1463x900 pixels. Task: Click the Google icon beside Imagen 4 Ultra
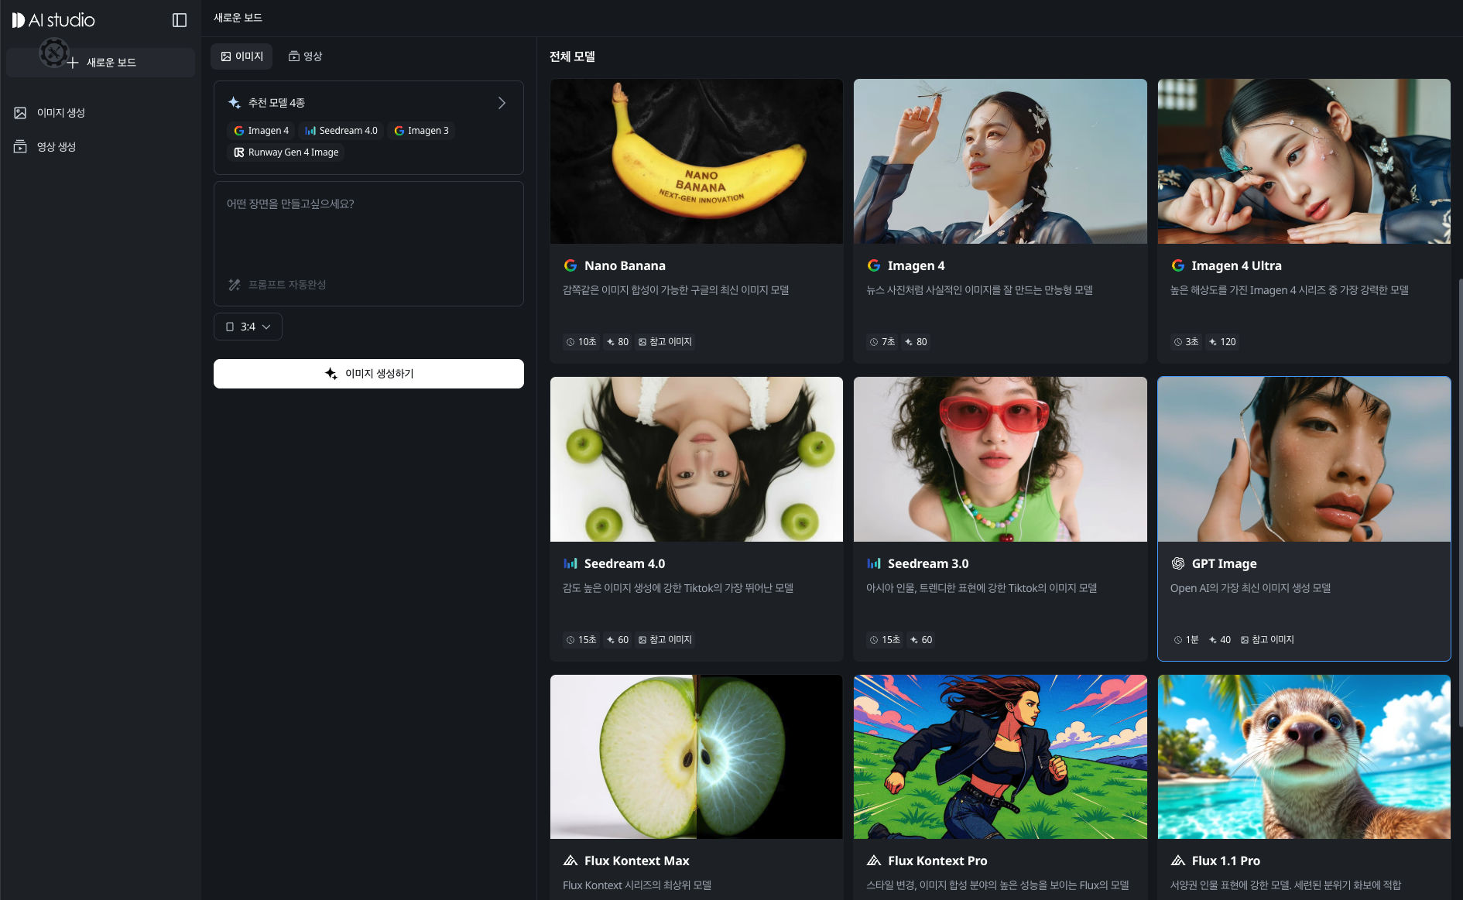pyautogui.click(x=1178, y=265)
